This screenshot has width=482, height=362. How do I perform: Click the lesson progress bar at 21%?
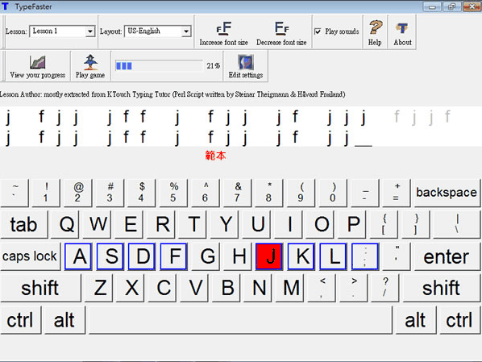coord(159,66)
